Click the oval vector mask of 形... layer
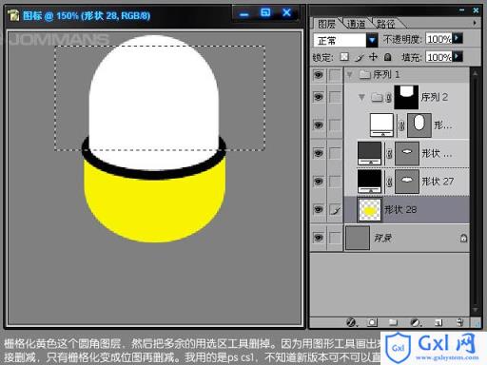Image resolution: width=487 pixels, height=365 pixels. 419,125
